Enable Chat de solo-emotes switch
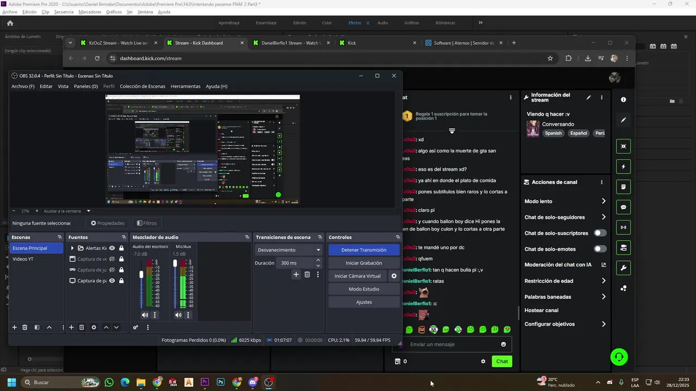 point(600,249)
